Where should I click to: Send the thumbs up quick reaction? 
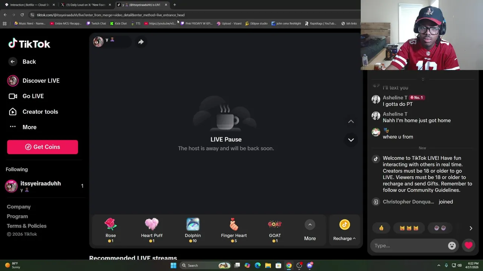(381, 228)
